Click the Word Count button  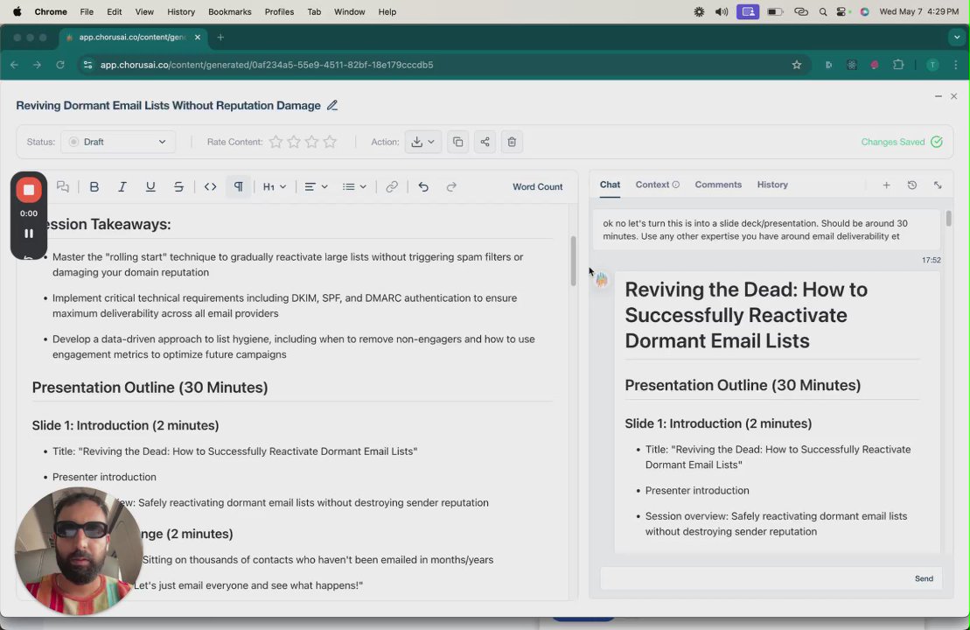[x=538, y=186]
